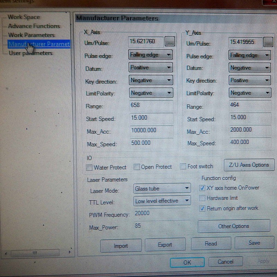Open Advance Functions in the tree
Image resolution: width=277 pixels, height=277 pixels.
(x=34, y=26)
